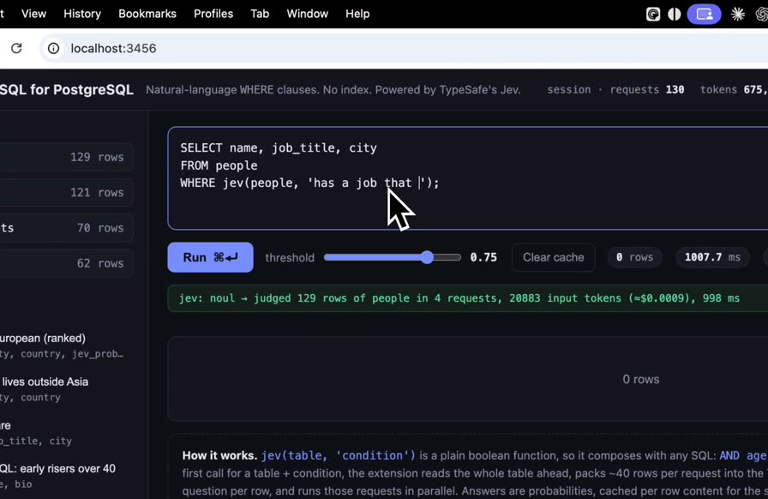Image resolution: width=768 pixels, height=499 pixels.
Task: Click the starburst icon in the menu bar
Action: tap(738, 15)
